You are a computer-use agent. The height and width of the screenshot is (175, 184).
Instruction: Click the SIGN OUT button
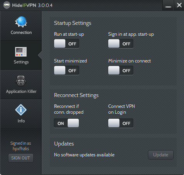tap(21, 158)
